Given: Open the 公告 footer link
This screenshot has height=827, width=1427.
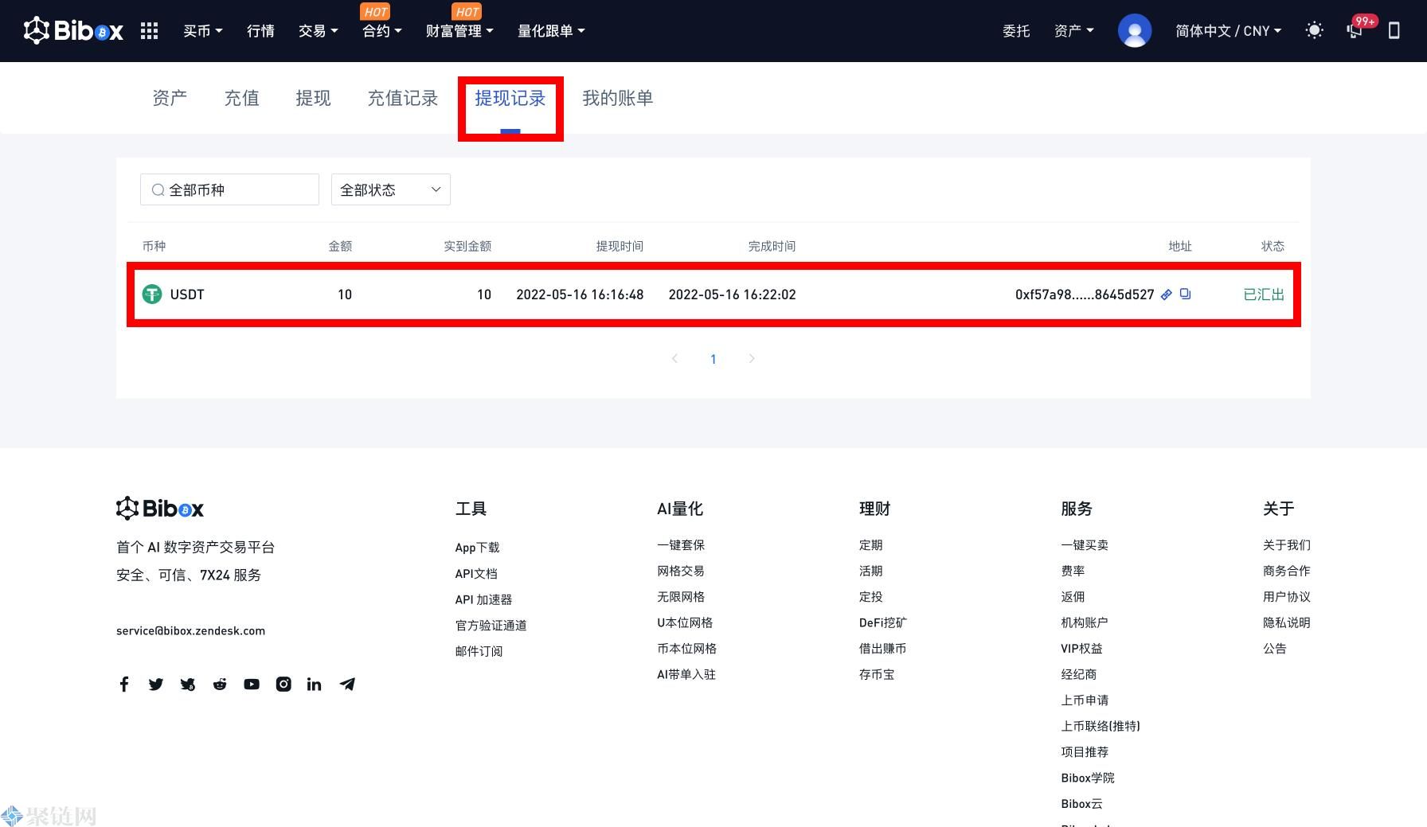Looking at the screenshot, I should click(1274, 648).
